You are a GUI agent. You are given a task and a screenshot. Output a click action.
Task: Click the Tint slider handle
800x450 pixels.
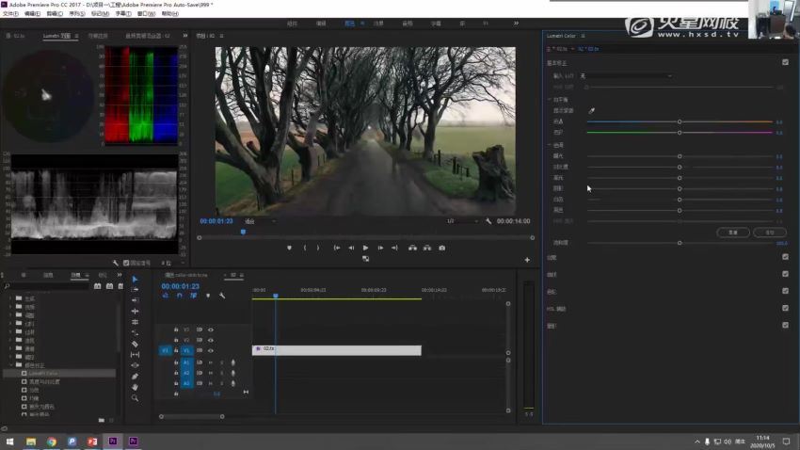tap(680, 133)
